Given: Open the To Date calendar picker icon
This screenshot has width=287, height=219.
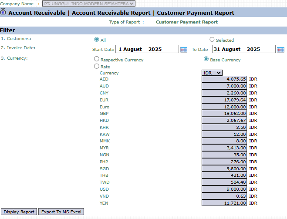Looking at the screenshot, I should pos(280,50).
